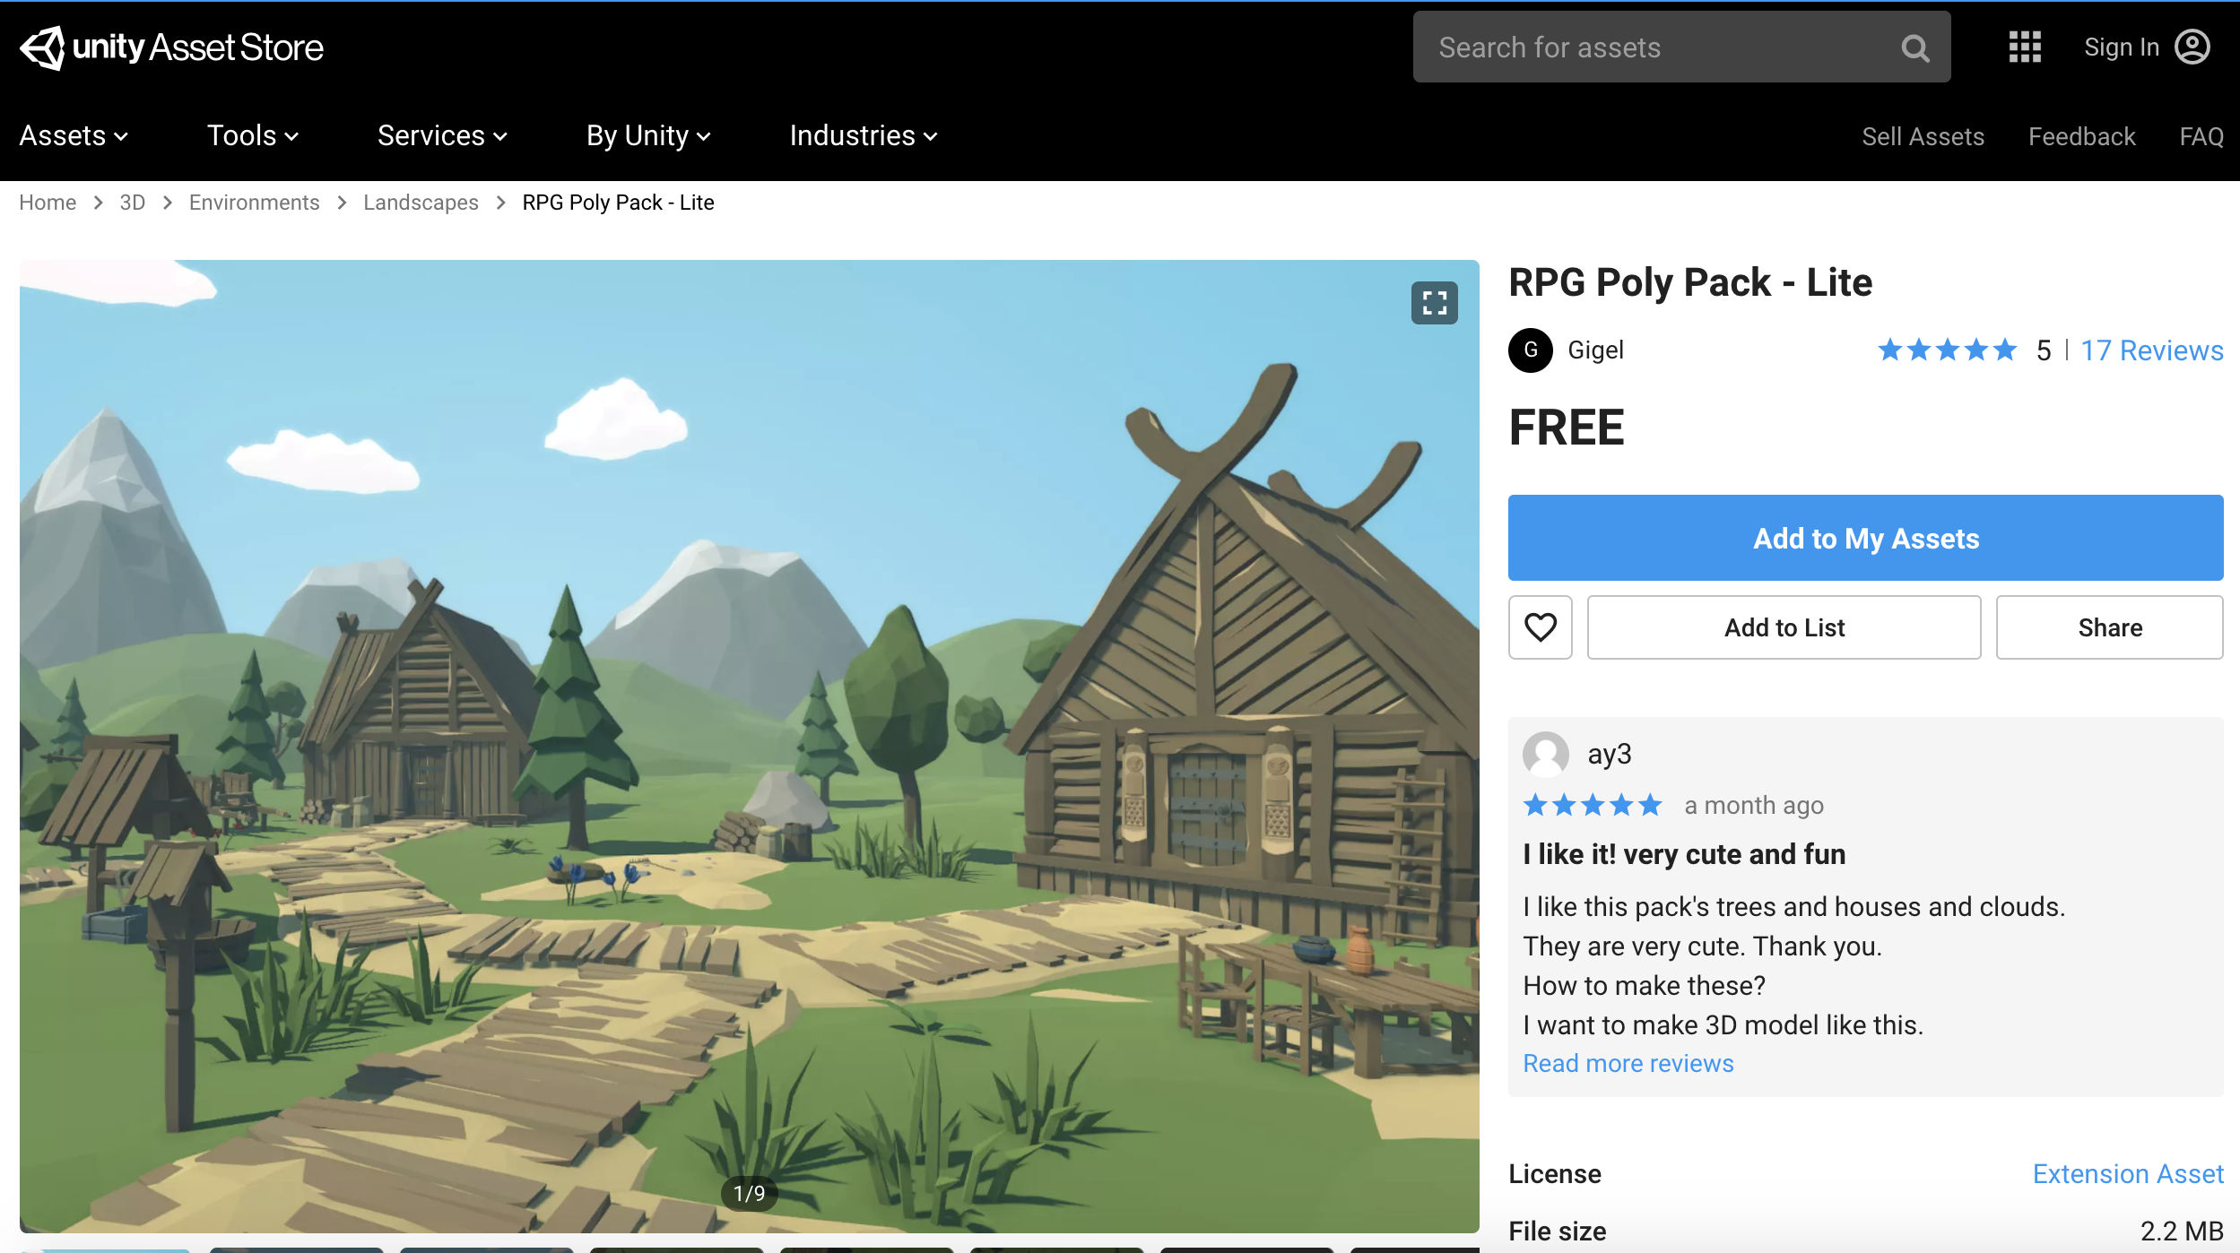This screenshot has width=2240, height=1253.
Task: Open the Assets dropdown menu
Action: (74, 136)
